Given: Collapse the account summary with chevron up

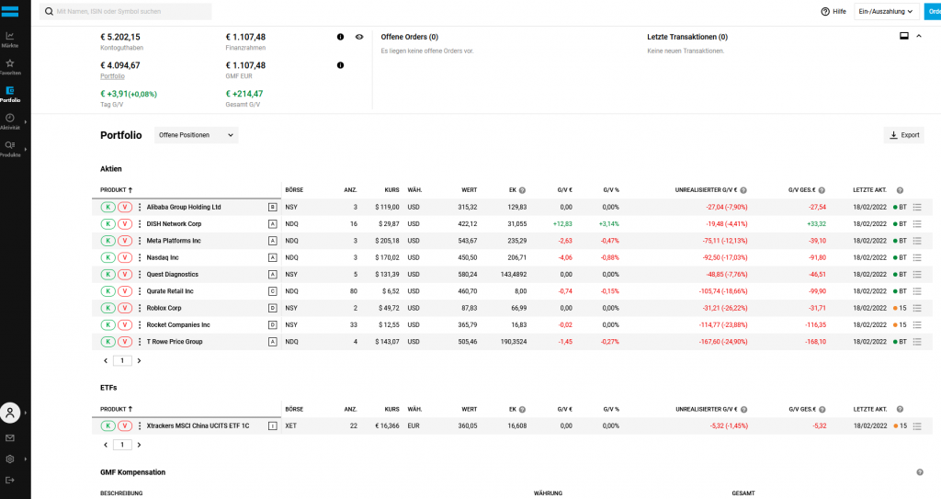Looking at the screenshot, I should click(919, 37).
